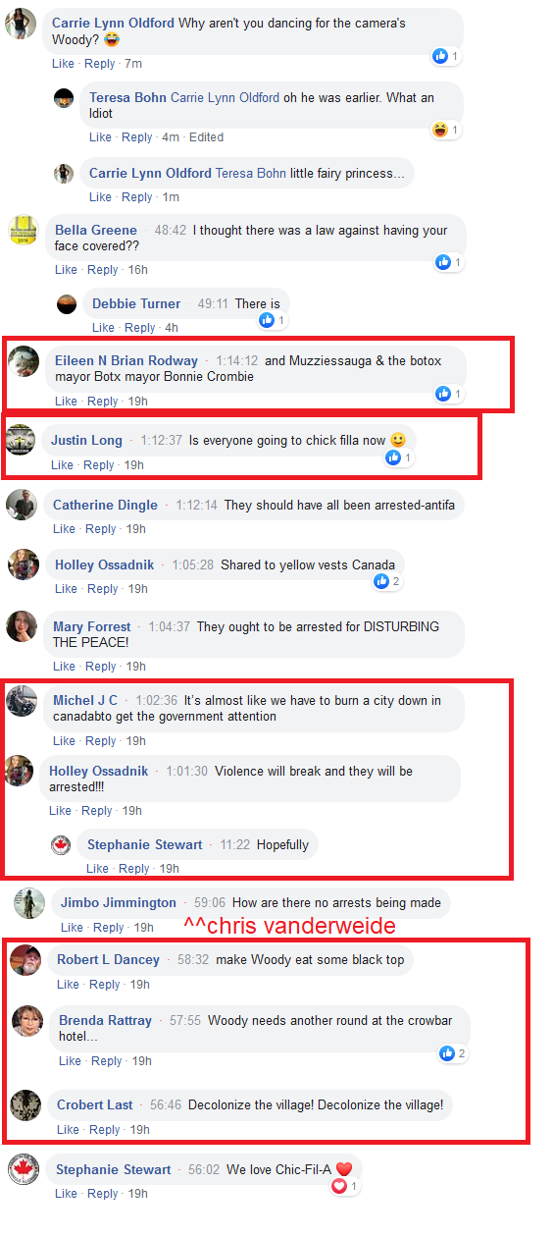View edit history via Edited on Teresa Bohn's reply
Screen dimensions: 553x1237
206,137
